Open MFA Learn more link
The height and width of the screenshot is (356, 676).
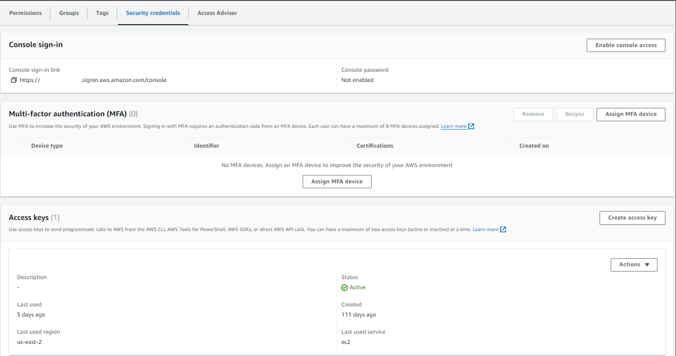point(453,126)
